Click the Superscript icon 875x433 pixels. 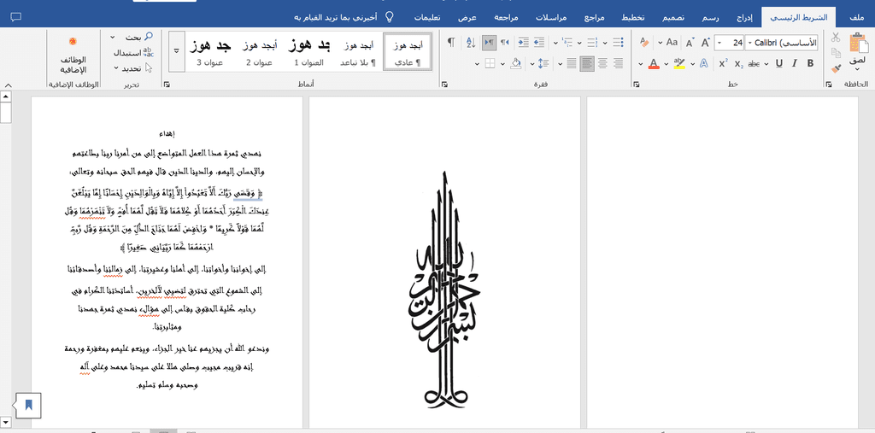(723, 63)
